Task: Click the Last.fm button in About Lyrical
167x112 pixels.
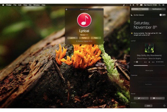Action: pos(73,38)
